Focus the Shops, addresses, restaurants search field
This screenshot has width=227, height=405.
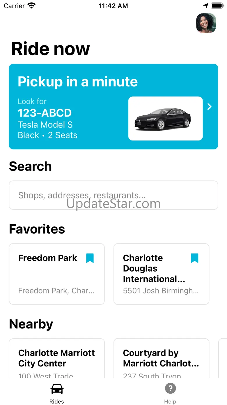(114, 195)
